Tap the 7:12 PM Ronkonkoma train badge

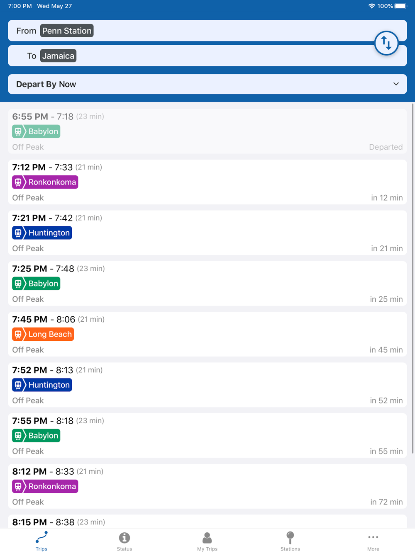(45, 182)
